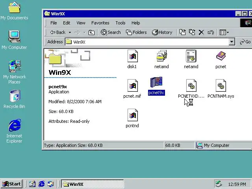Click the Go button

[x=245, y=42]
